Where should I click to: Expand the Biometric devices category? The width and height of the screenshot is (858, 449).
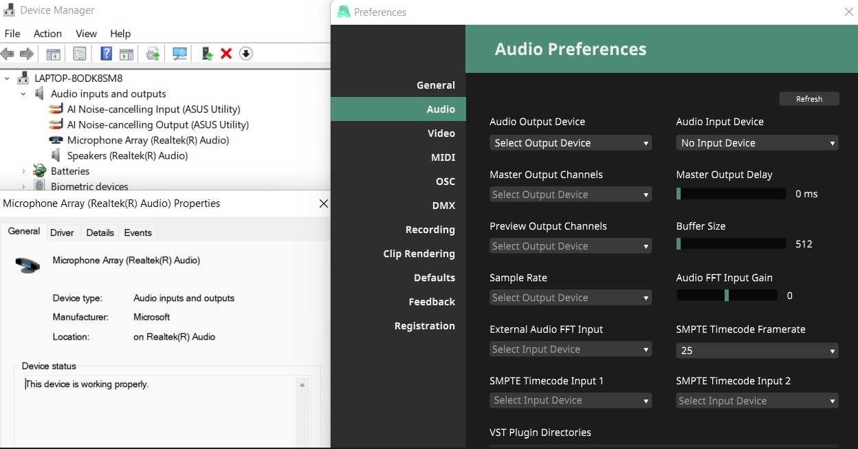pyautogui.click(x=23, y=186)
